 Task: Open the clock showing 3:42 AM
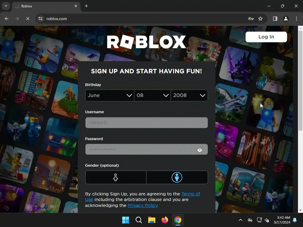tap(282, 220)
